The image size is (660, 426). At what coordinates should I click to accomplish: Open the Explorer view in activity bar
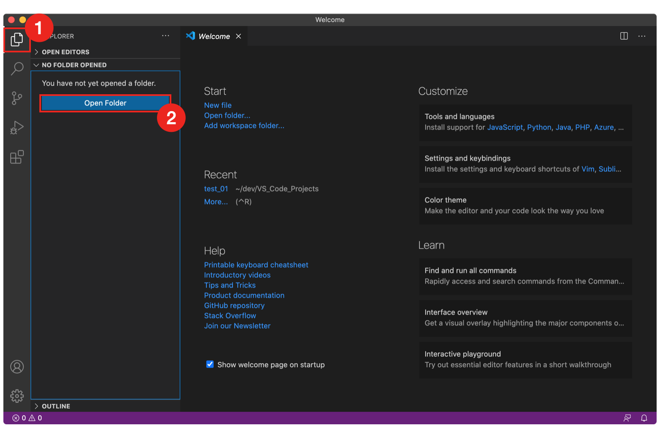click(17, 40)
